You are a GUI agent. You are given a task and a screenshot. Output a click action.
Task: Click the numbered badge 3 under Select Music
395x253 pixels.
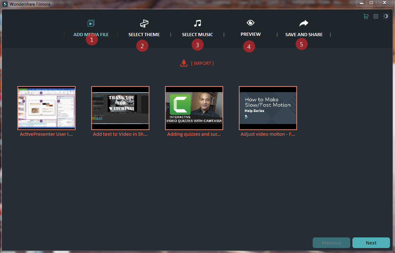tap(198, 45)
